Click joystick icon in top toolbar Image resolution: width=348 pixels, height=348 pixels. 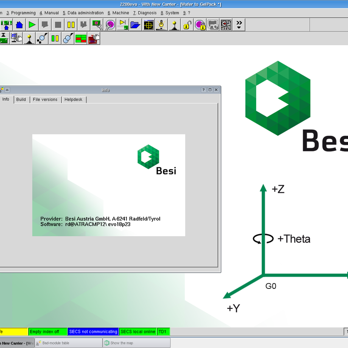pos(174,25)
